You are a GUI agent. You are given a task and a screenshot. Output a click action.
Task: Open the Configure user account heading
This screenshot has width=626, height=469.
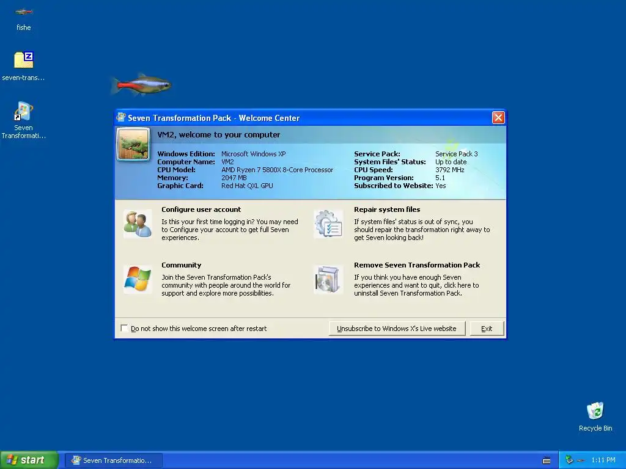tap(201, 209)
